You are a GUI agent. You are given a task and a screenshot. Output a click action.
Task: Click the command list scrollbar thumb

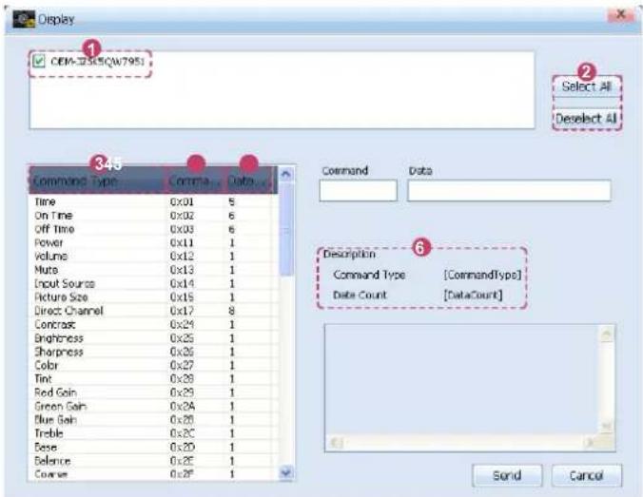[286, 229]
